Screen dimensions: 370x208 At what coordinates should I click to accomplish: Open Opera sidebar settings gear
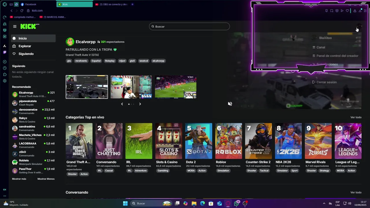coord(5,81)
